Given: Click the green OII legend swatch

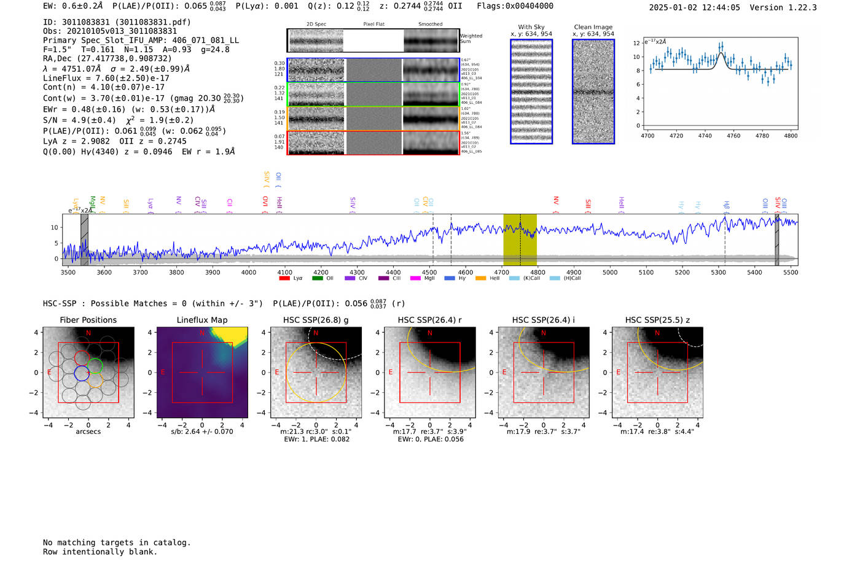Looking at the screenshot, I should 318,278.
